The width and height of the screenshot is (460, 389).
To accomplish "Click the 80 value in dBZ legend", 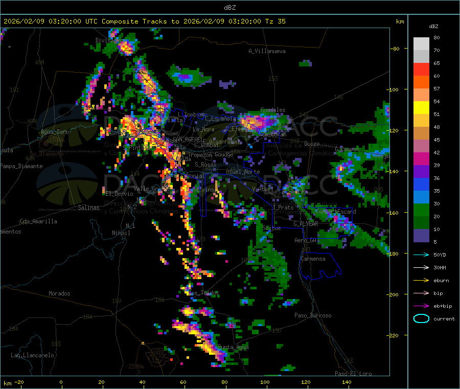I will [x=436, y=37].
